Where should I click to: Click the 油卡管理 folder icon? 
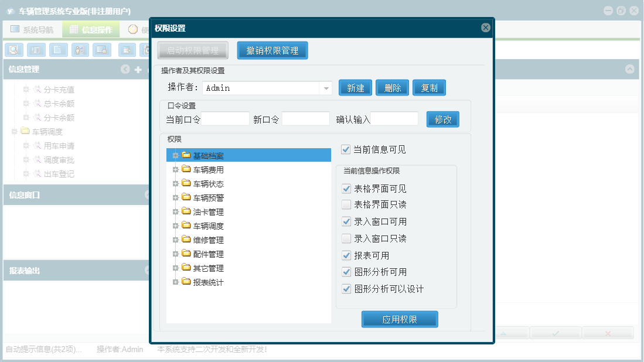[x=186, y=211]
